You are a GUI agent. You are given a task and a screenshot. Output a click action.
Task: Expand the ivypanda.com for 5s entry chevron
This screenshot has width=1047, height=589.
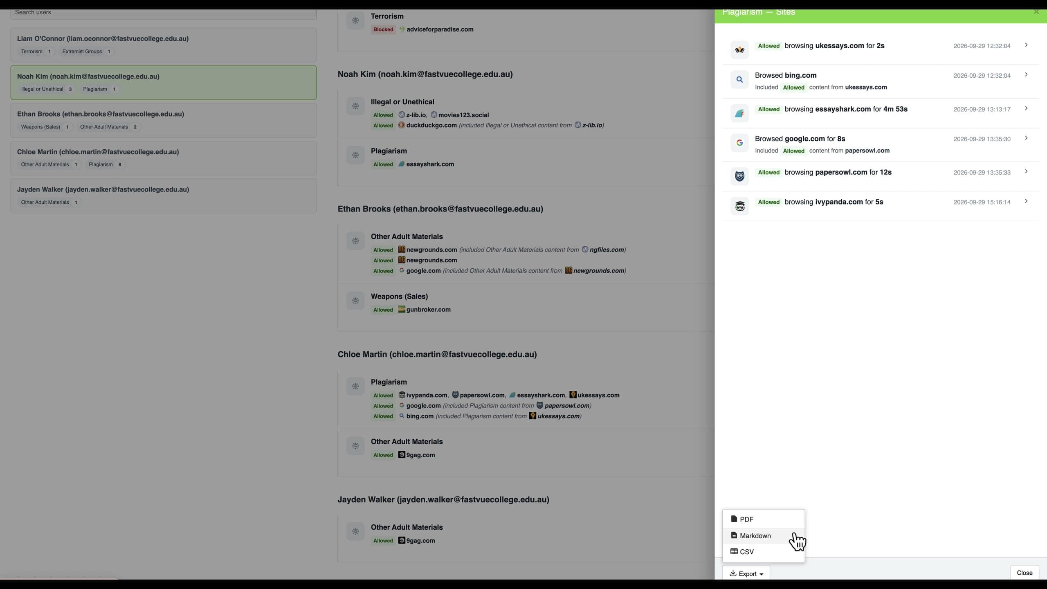coord(1026,201)
